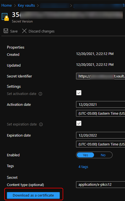Open info tooltip for Set activation date
125x201 pixels.
(40, 94)
